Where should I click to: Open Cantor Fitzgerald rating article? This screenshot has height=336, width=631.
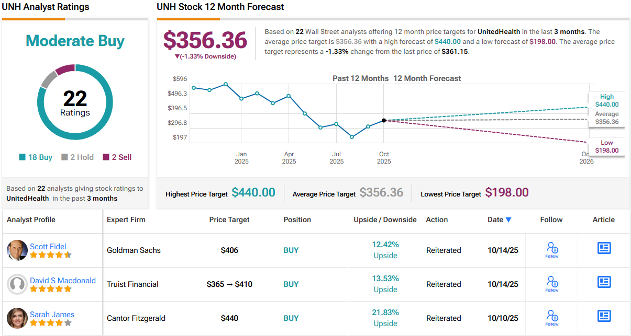click(x=604, y=316)
